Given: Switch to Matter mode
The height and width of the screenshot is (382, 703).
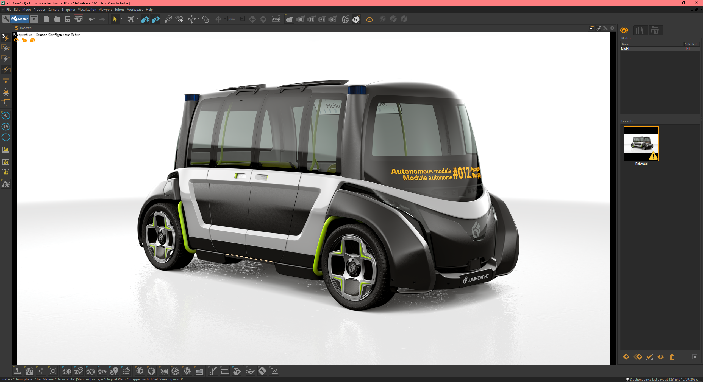Looking at the screenshot, I should pyautogui.click(x=20, y=19).
